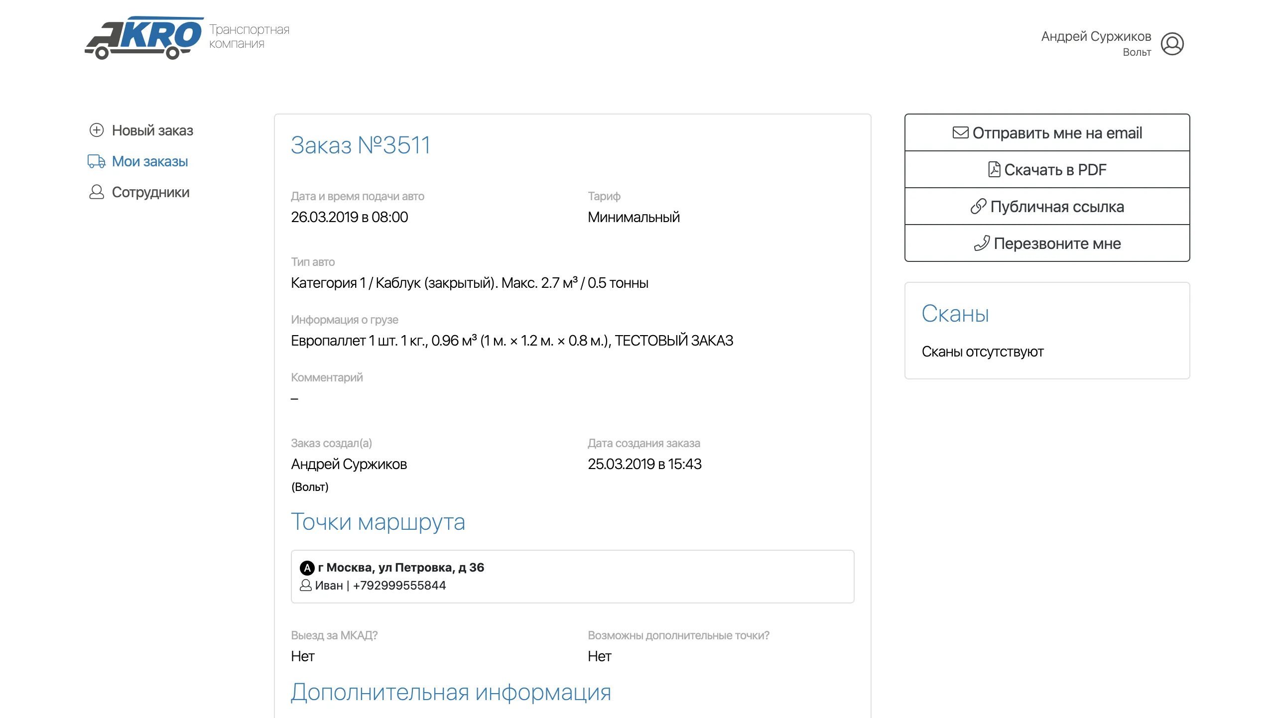Viewport: 1275px width, 718px height.
Task: Click the plus icon beside Новый заказ
Action: point(96,130)
